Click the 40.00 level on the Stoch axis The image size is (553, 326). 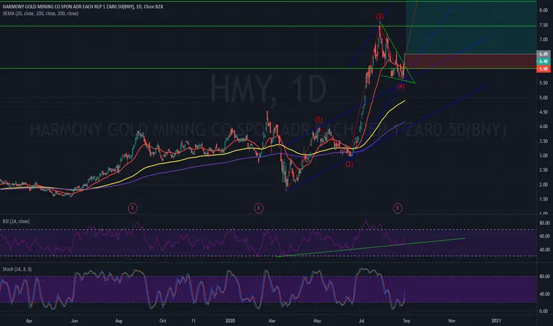coord(544,294)
